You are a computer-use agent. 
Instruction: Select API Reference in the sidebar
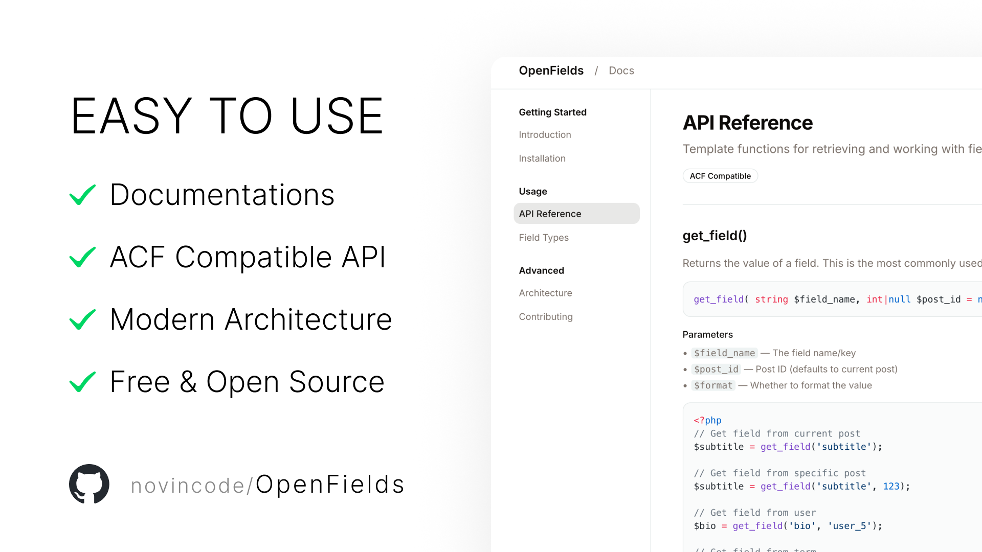(x=550, y=214)
